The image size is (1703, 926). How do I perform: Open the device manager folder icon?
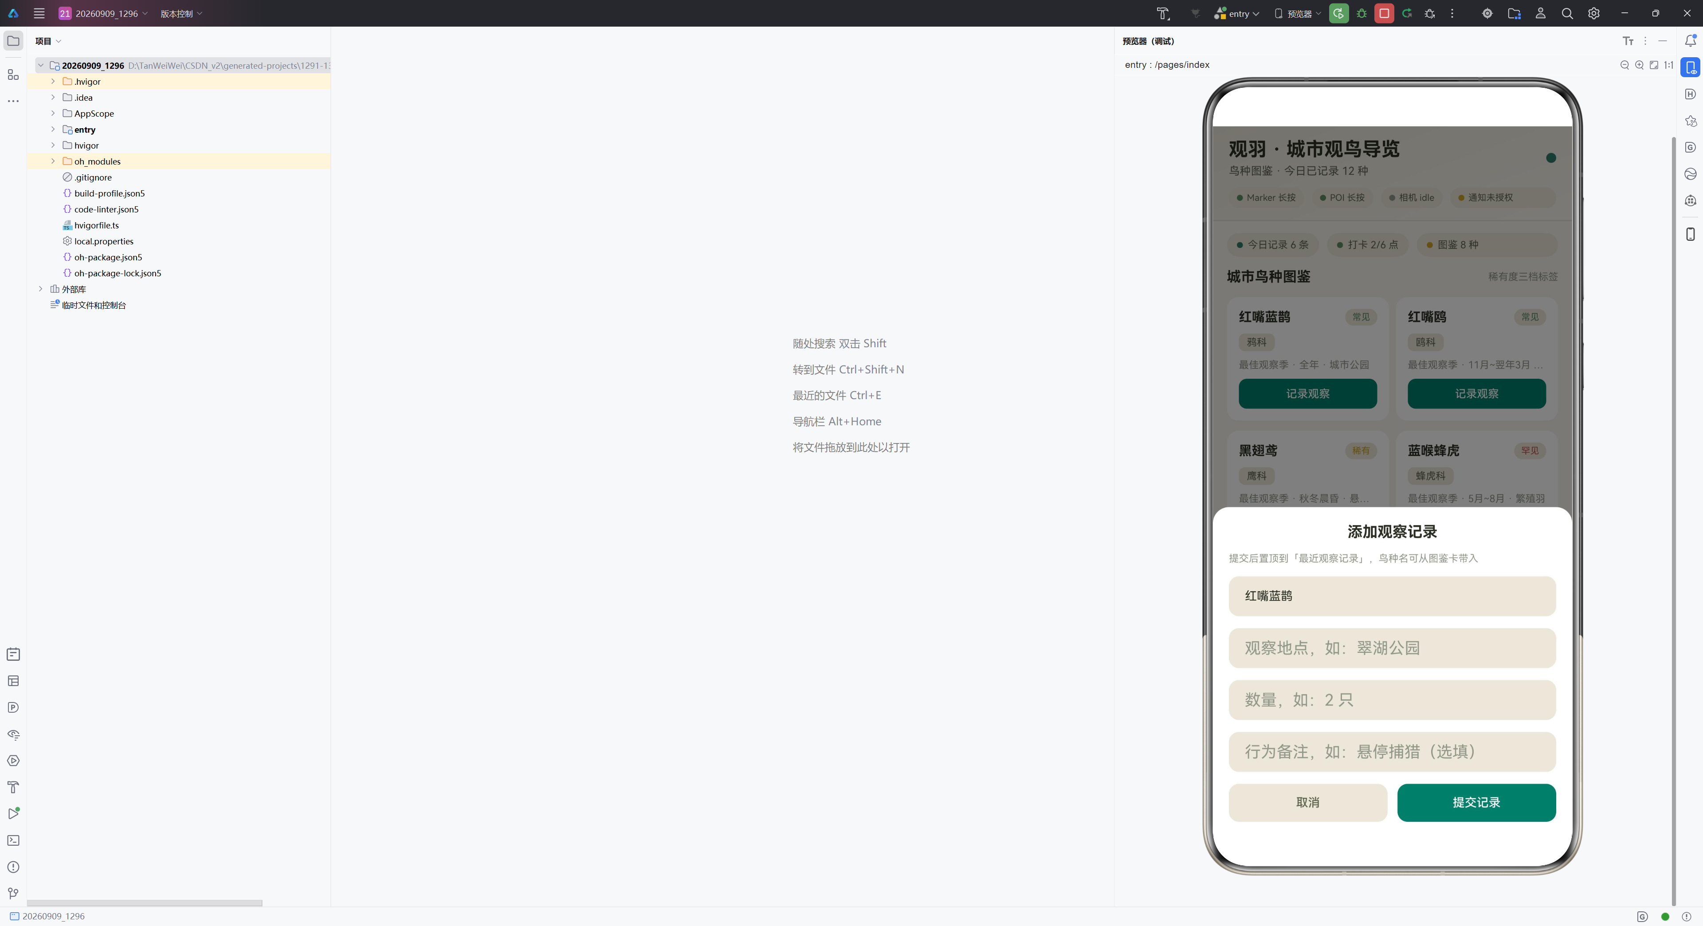pyautogui.click(x=1514, y=13)
